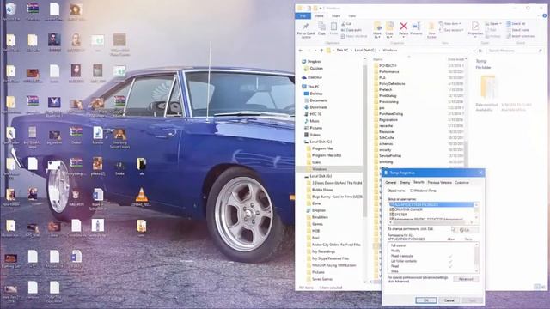
Task: Select This PC in the navigation pane
Action: (310, 87)
